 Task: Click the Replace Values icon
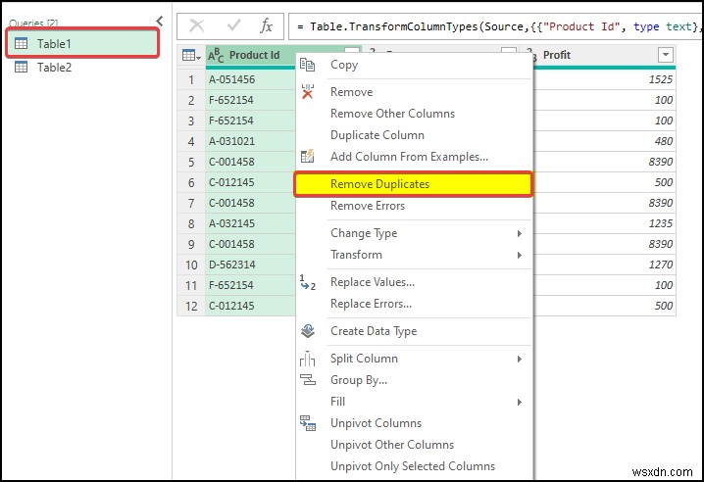308,282
